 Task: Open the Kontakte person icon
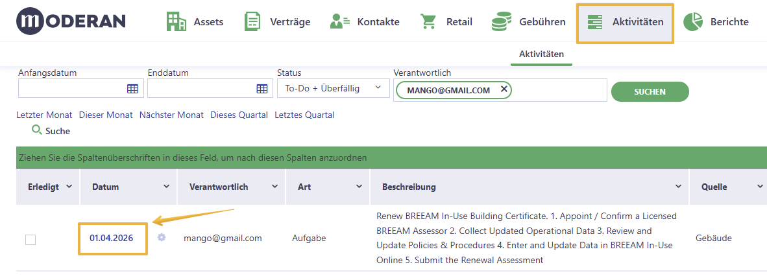339,21
